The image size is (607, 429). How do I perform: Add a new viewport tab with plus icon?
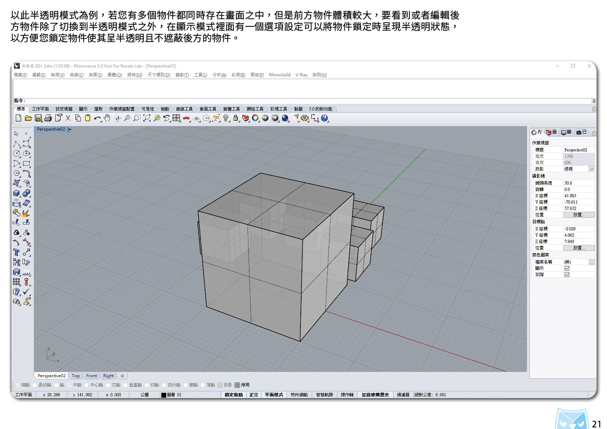(x=122, y=376)
